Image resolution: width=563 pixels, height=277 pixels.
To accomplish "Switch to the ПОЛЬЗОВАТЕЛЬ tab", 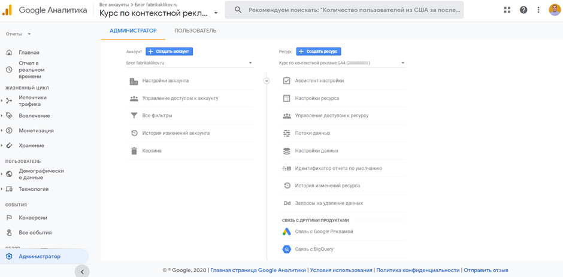I will (195, 31).
